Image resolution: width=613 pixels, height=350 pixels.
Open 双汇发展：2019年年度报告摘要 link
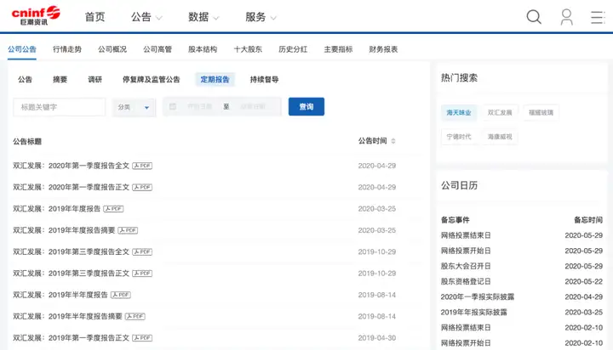click(x=64, y=230)
